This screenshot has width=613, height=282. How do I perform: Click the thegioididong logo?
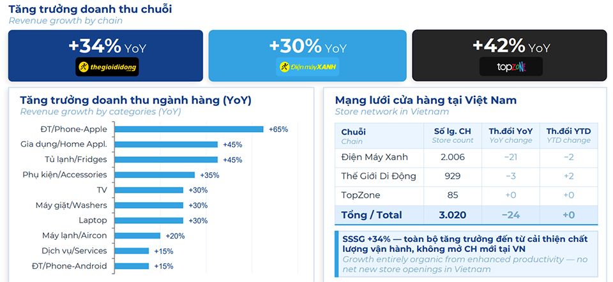click(107, 67)
